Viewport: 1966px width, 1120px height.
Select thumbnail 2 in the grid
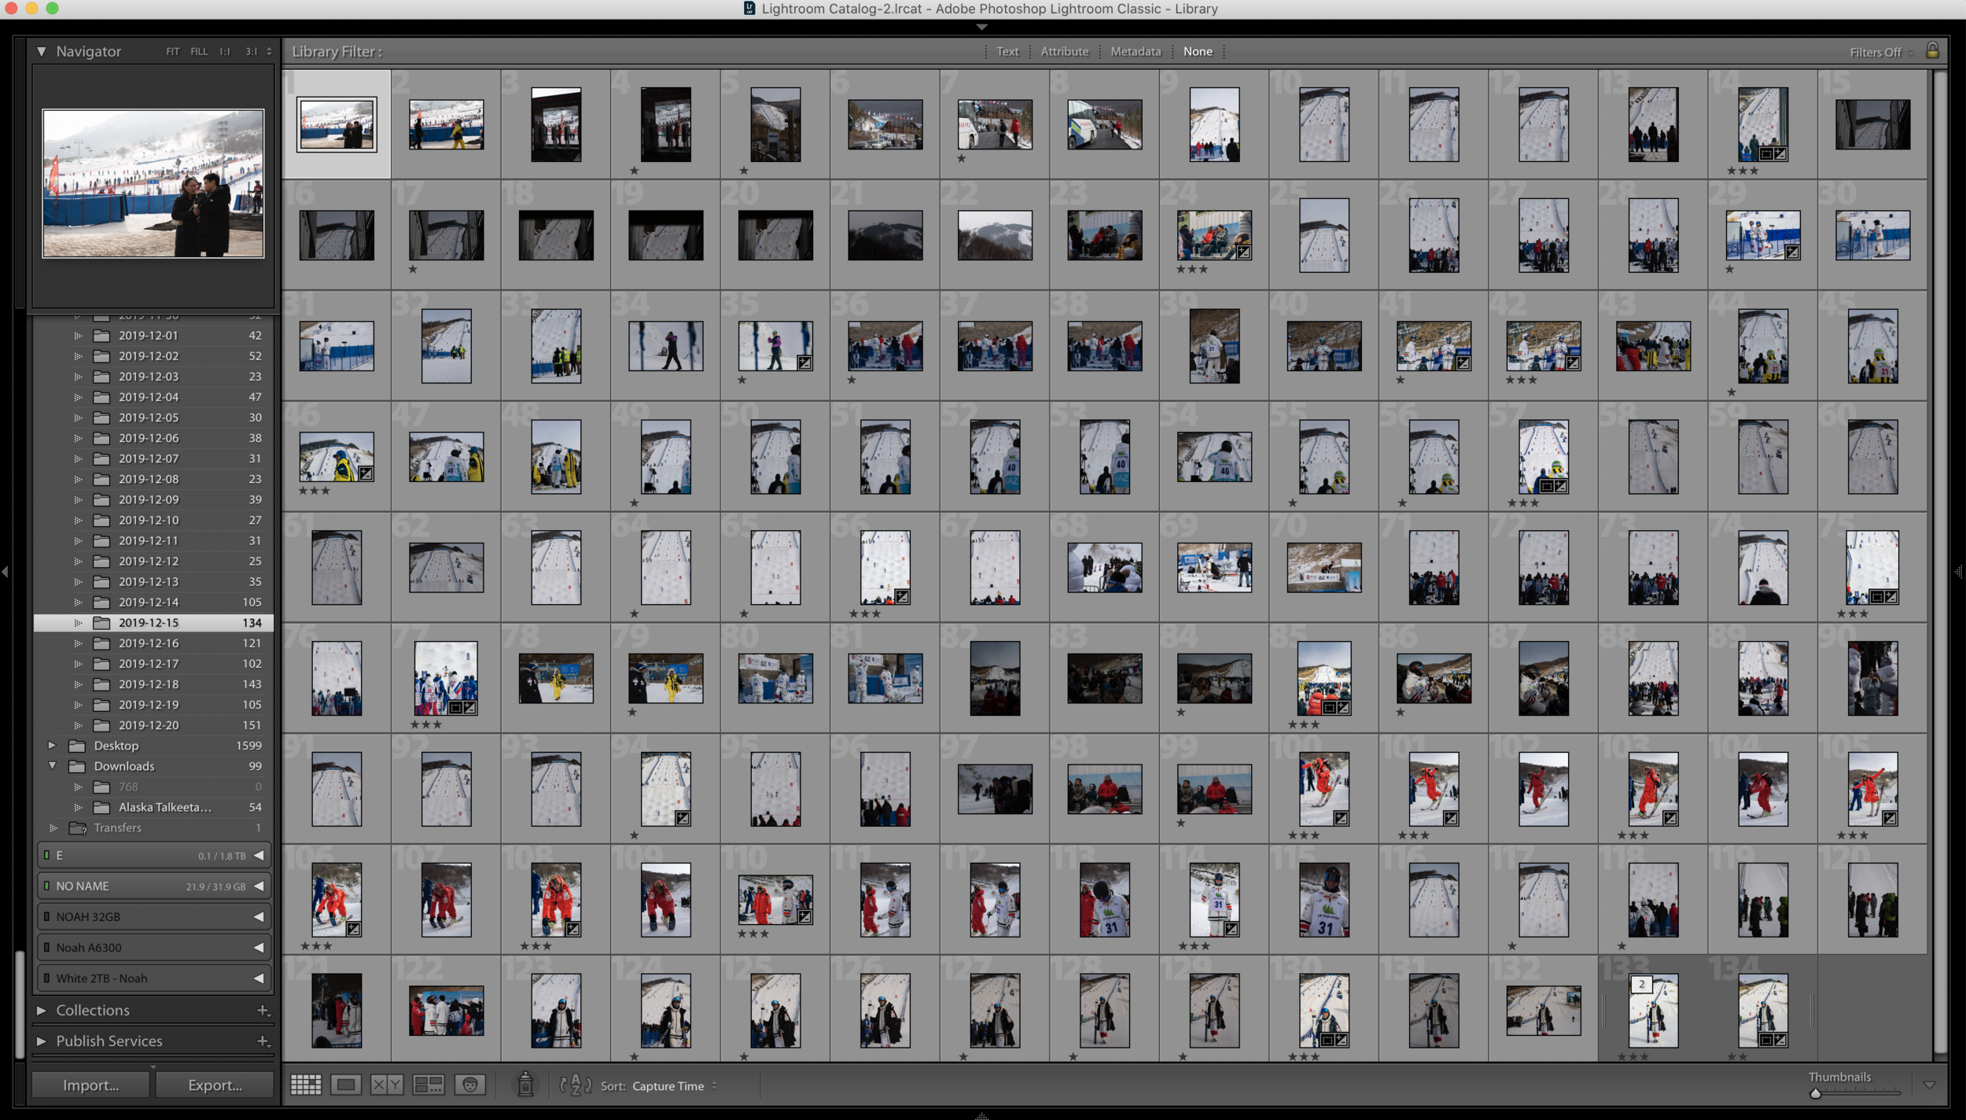coord(446,124)
